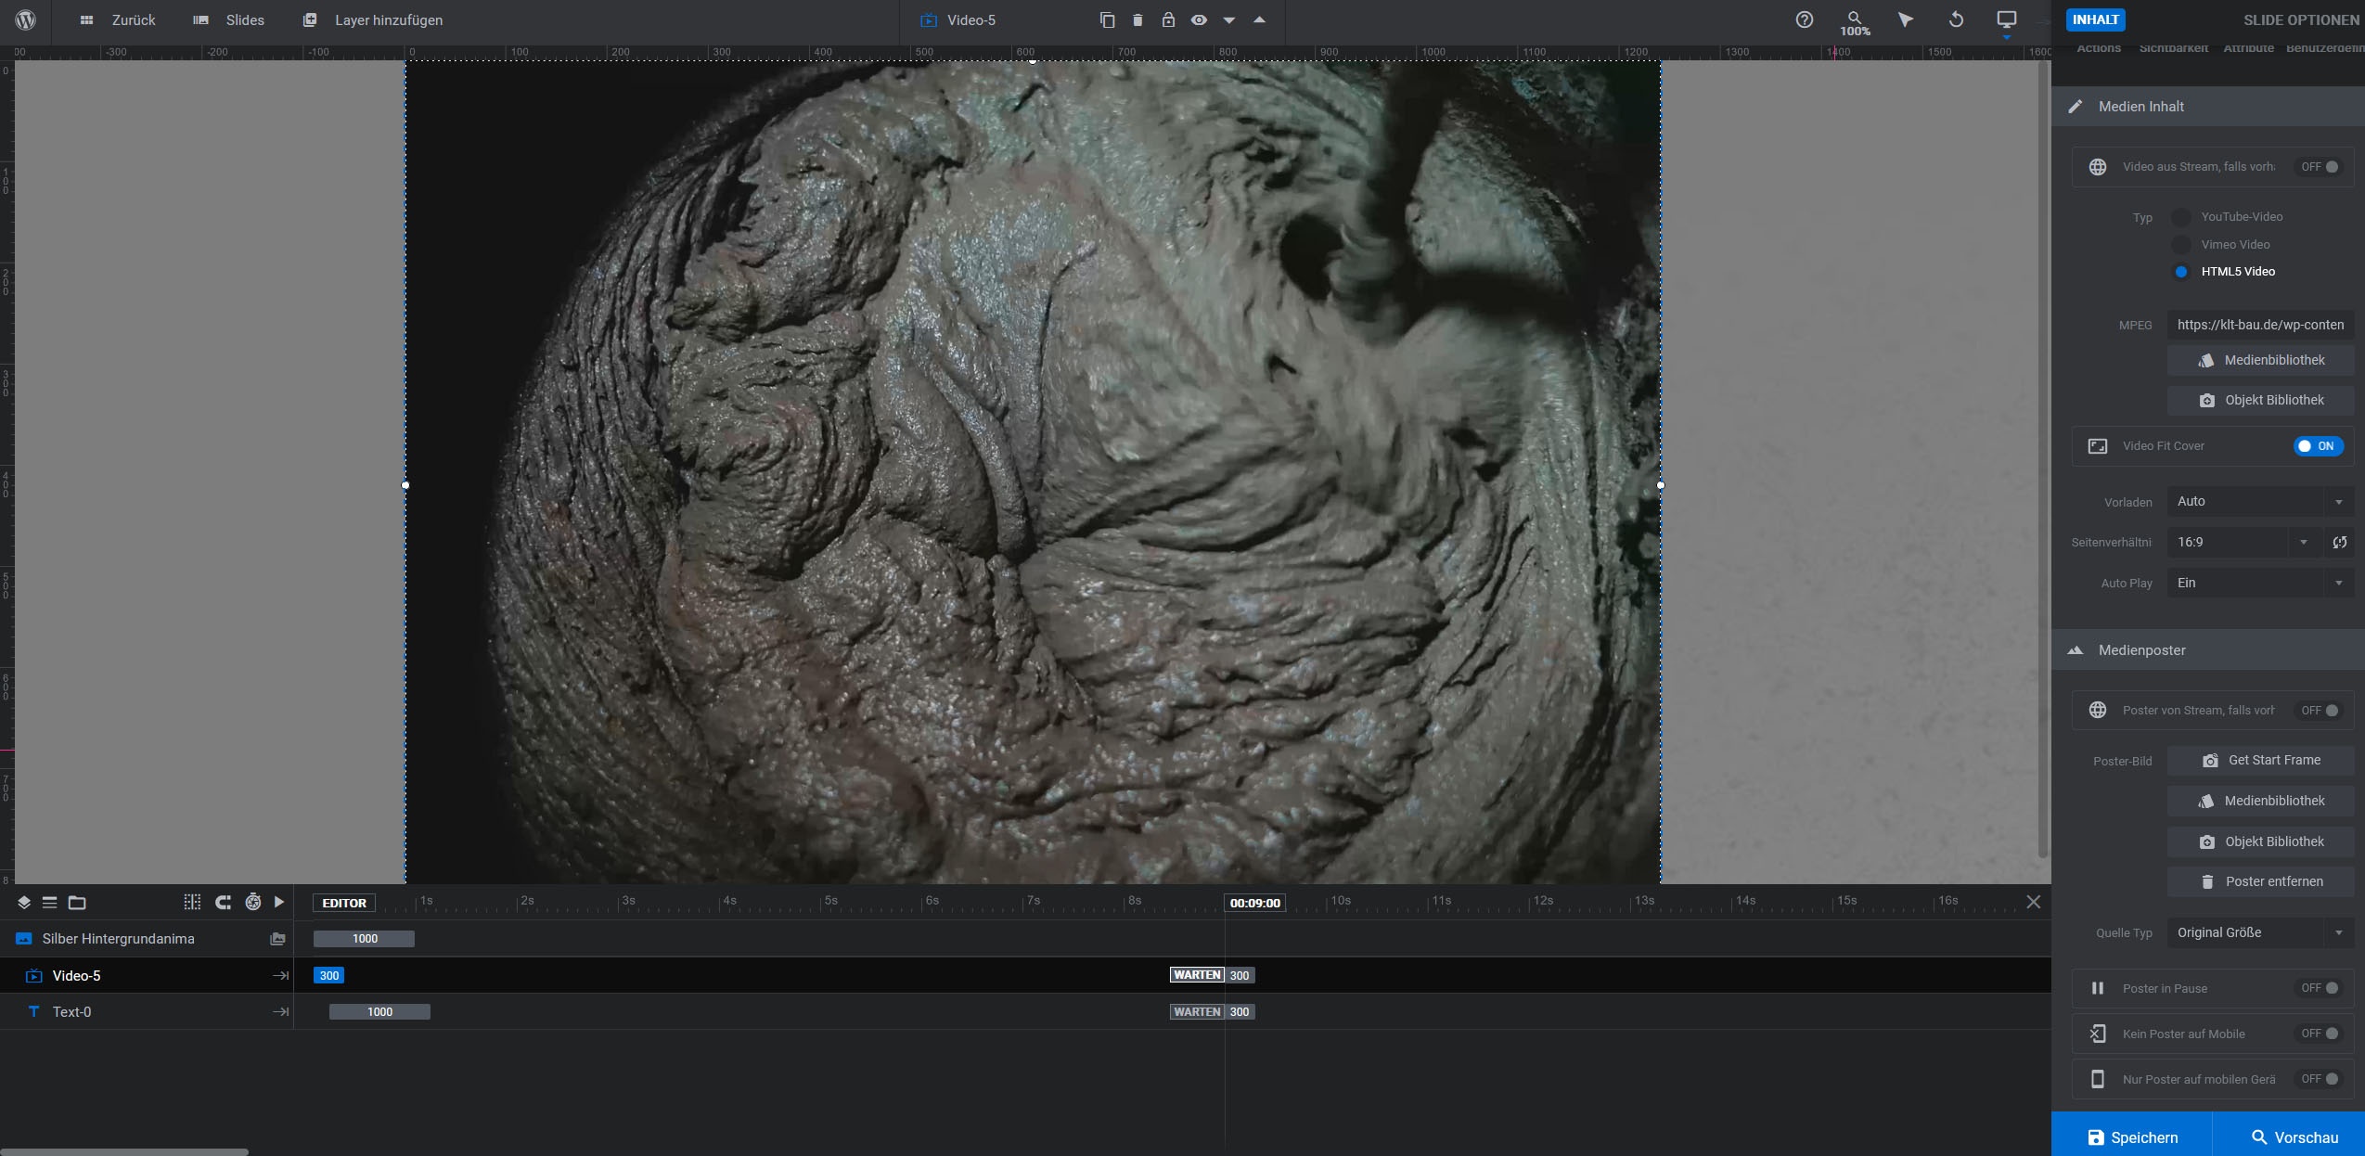Click the magnet snap icon in timeline
Image resolution: width=2365 pixels, height=1156 pixels.
pos(223,902)
